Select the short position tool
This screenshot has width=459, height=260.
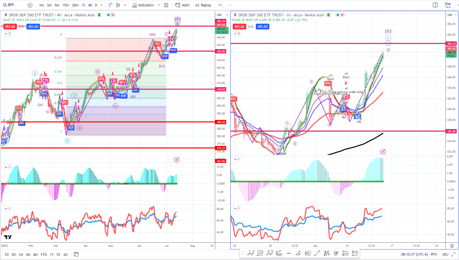coord(355,253)
